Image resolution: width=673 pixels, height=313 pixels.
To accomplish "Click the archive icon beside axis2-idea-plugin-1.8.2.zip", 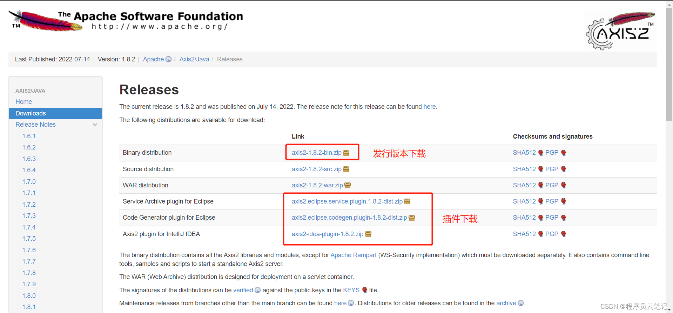I will coord(368,234).
